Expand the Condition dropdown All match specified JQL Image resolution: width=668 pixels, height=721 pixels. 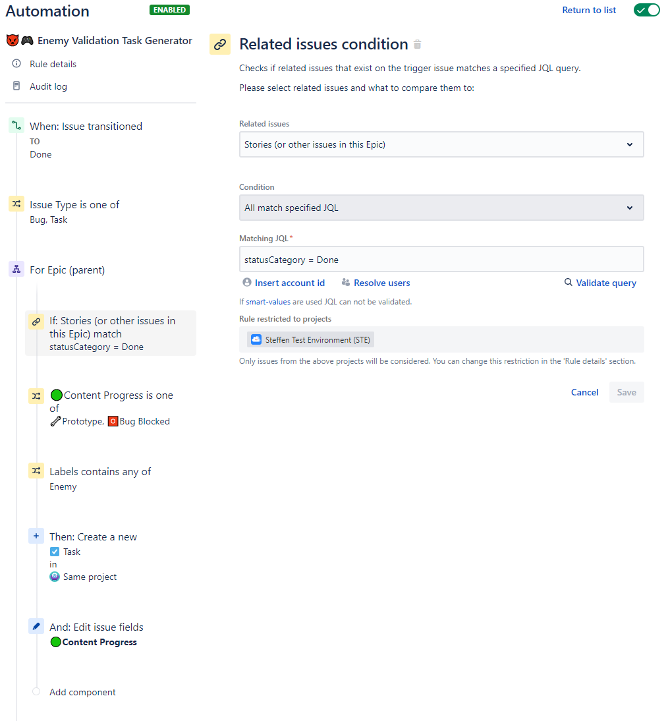pos(441,208)
